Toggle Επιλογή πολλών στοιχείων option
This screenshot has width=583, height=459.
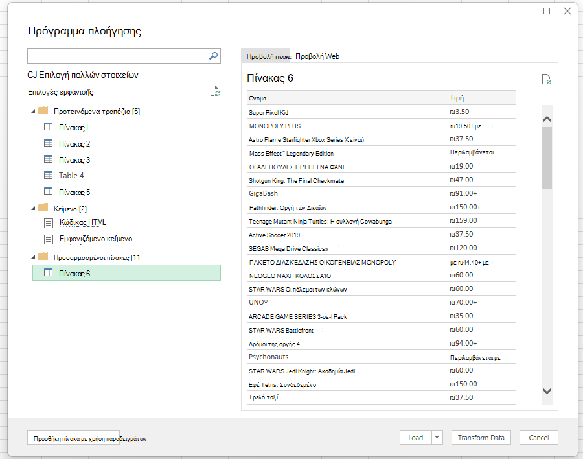[x=83, y=75]
